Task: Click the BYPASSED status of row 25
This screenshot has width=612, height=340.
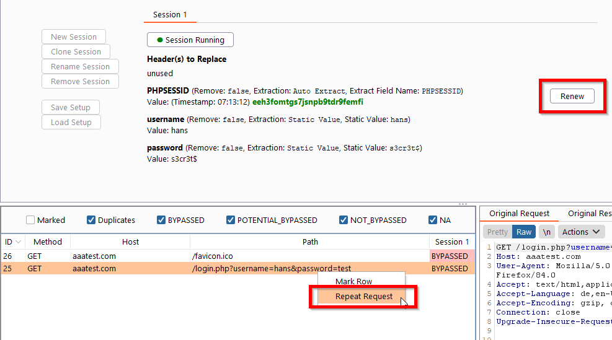Action: click(x=452, y=268)
